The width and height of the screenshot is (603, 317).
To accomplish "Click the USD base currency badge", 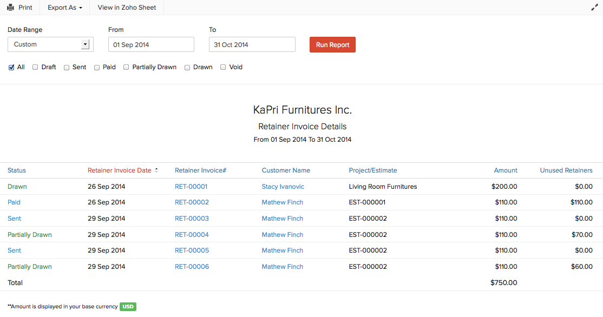I will 128,306.
